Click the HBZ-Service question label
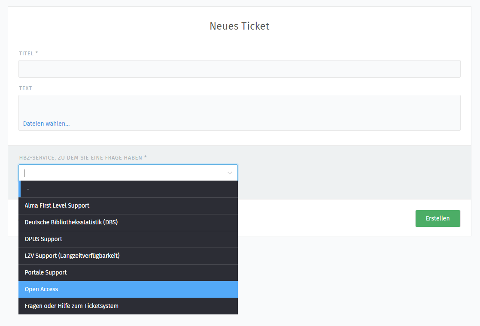 (83, 157)
